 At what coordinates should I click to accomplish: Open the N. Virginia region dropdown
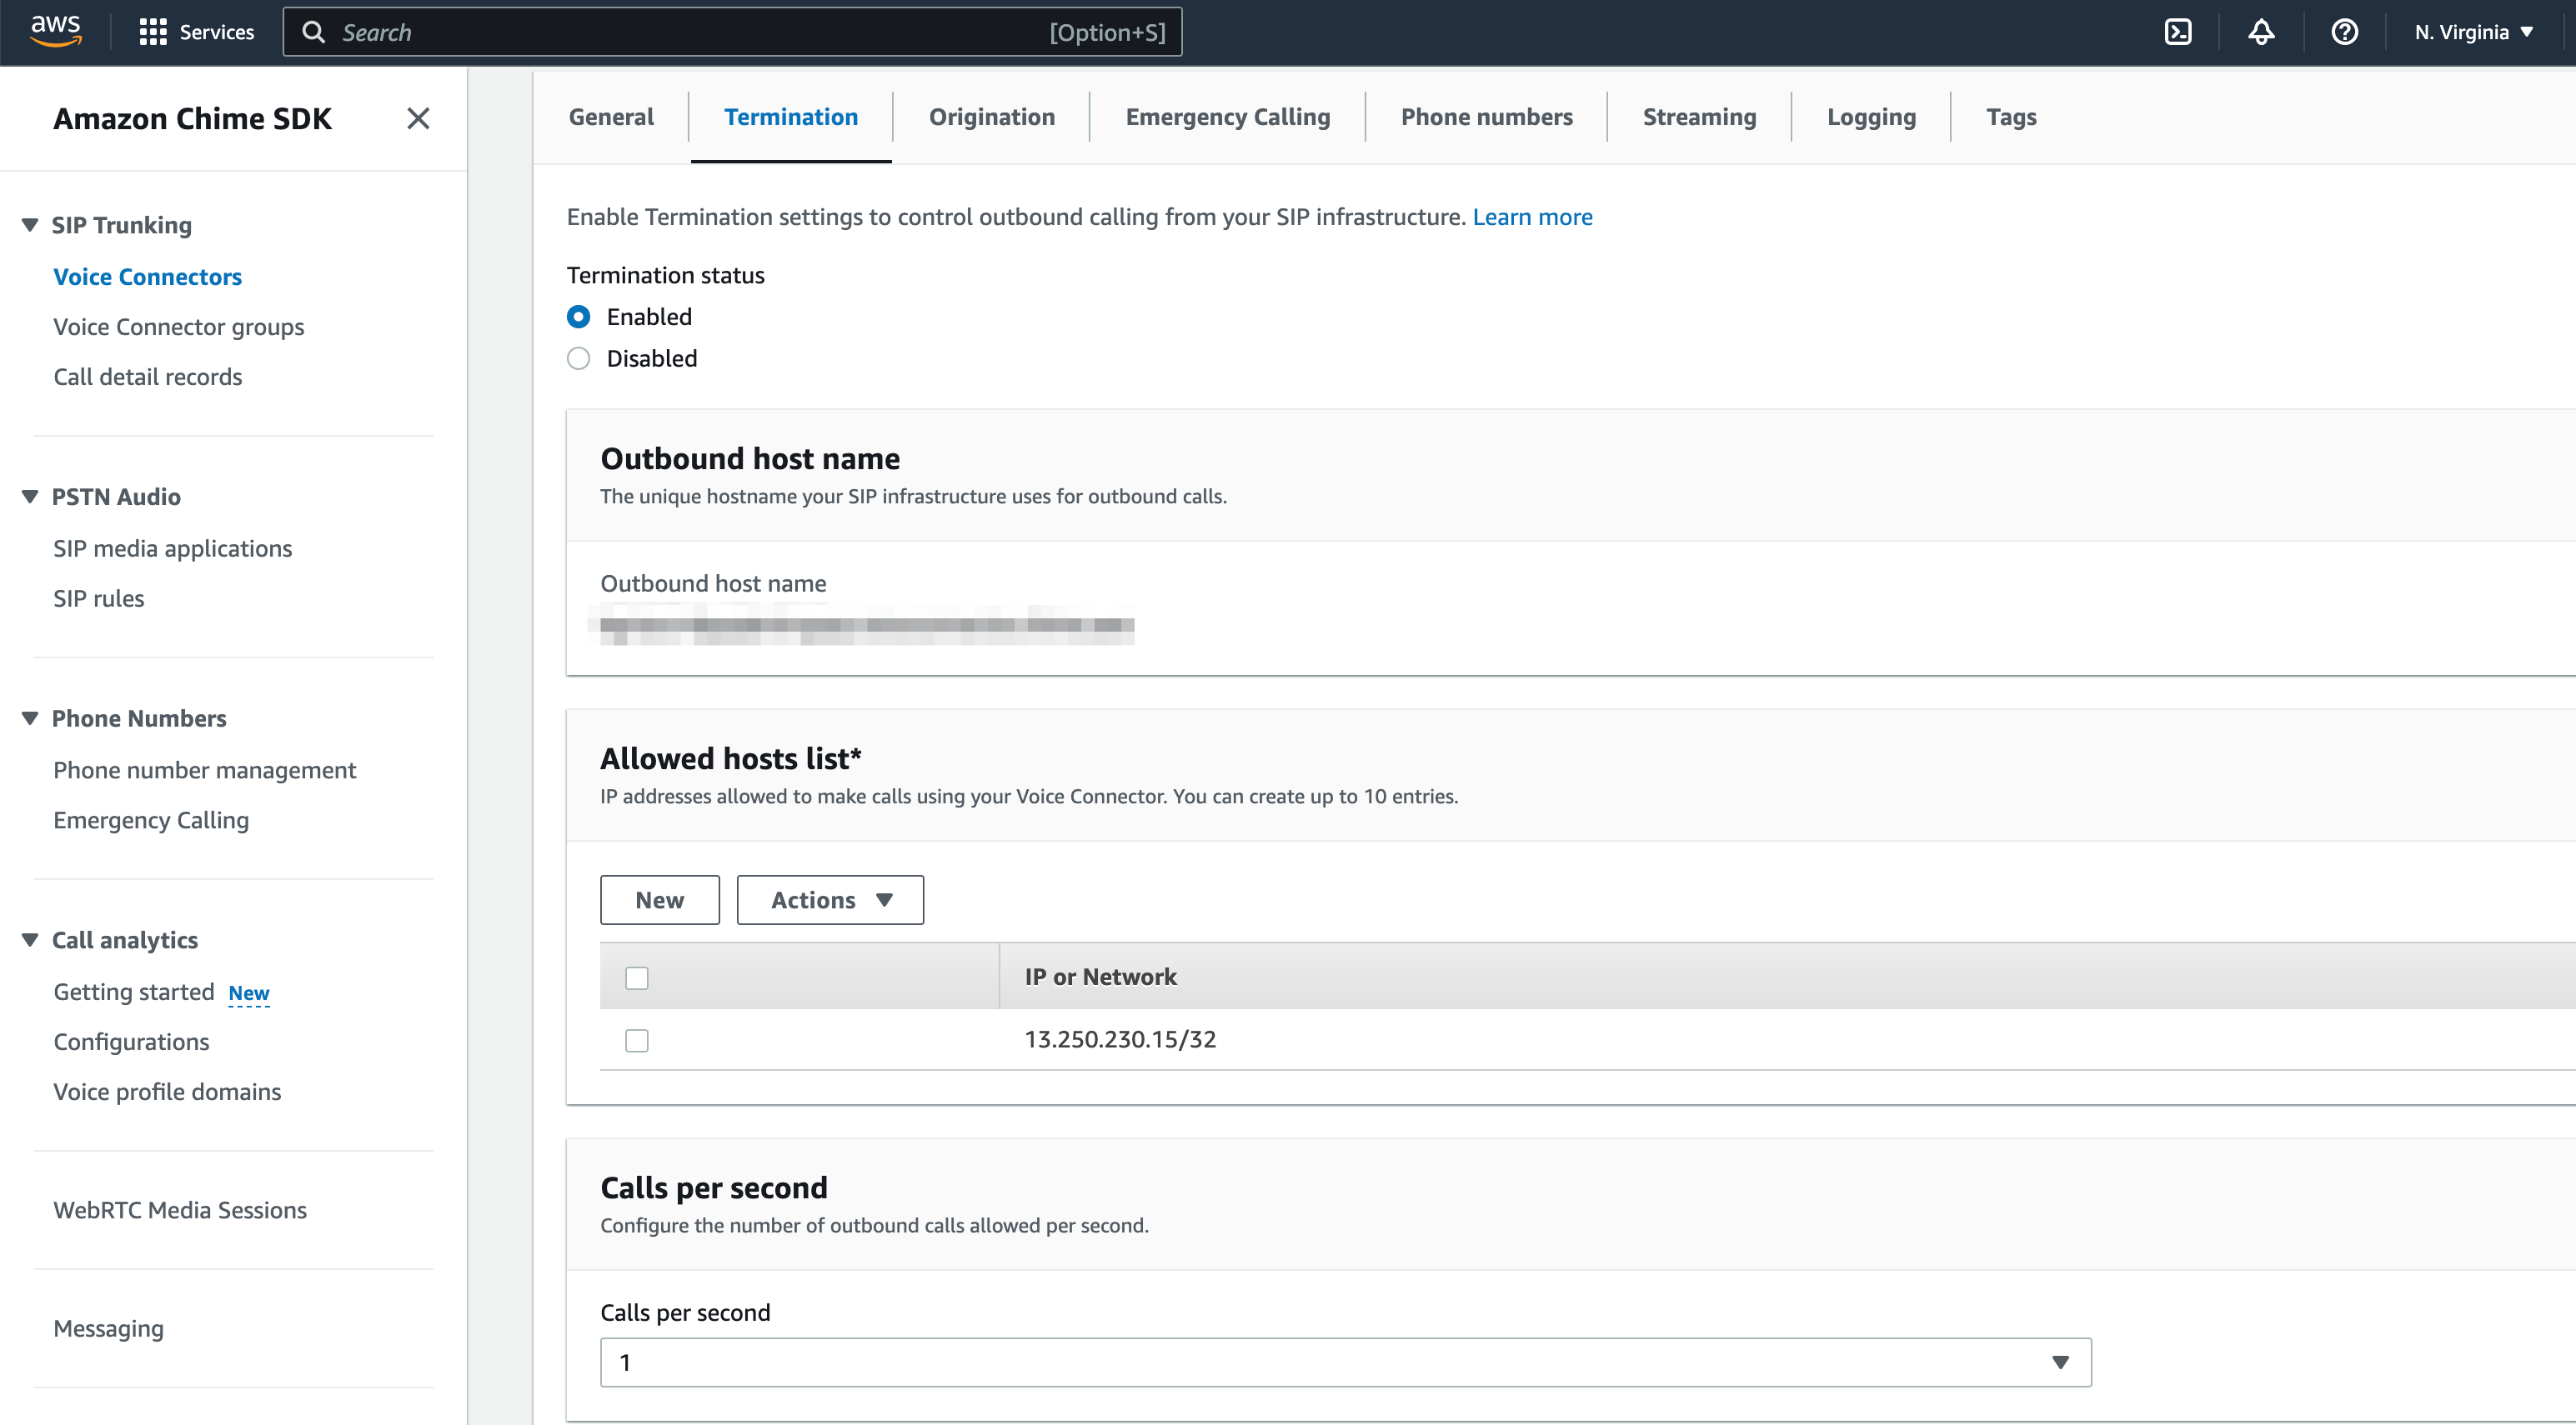(x=2474, y=32)
